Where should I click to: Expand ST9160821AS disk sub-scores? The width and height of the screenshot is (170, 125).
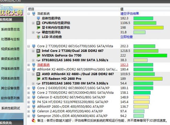coord(33,60)
